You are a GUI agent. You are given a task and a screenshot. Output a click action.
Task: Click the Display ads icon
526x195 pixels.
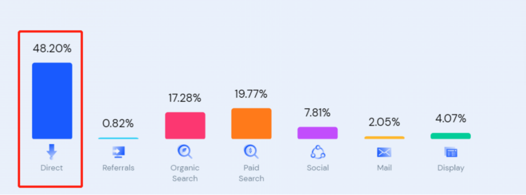click(451, 152)
